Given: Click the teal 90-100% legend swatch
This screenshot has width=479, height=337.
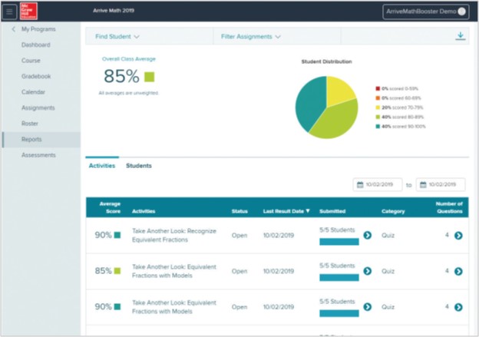Looking at the screenshot, I should pos(378,127).
